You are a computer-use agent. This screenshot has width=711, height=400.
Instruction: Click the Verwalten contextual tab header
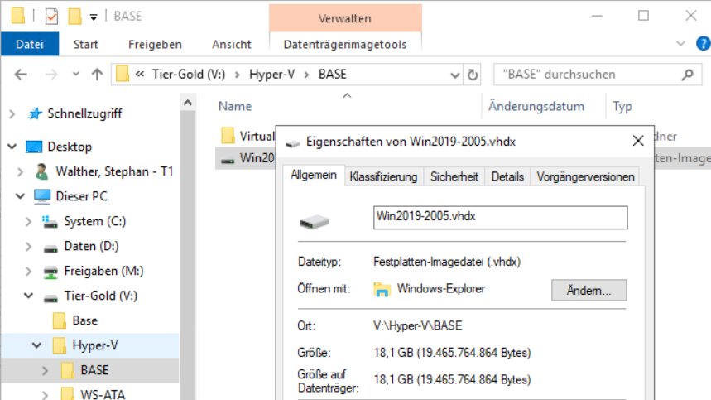[345, 18]
